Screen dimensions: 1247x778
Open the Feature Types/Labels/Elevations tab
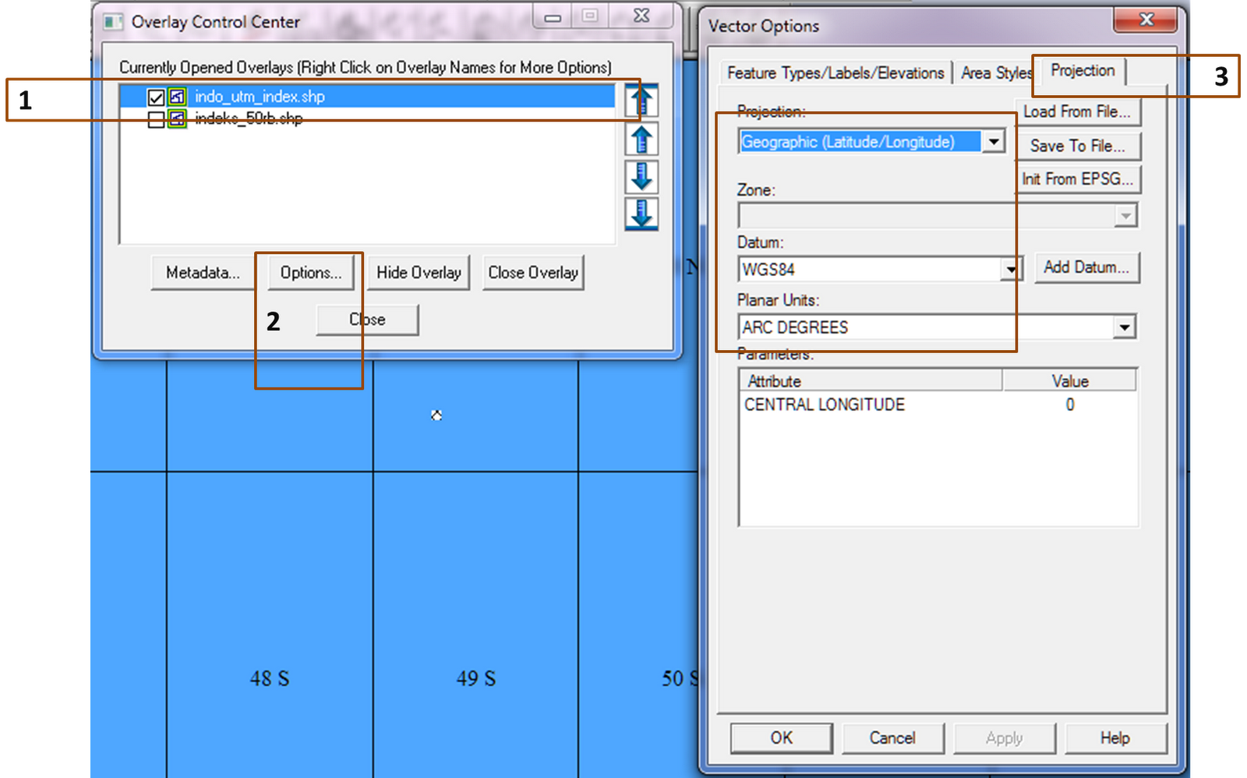[x=836, y=72]
